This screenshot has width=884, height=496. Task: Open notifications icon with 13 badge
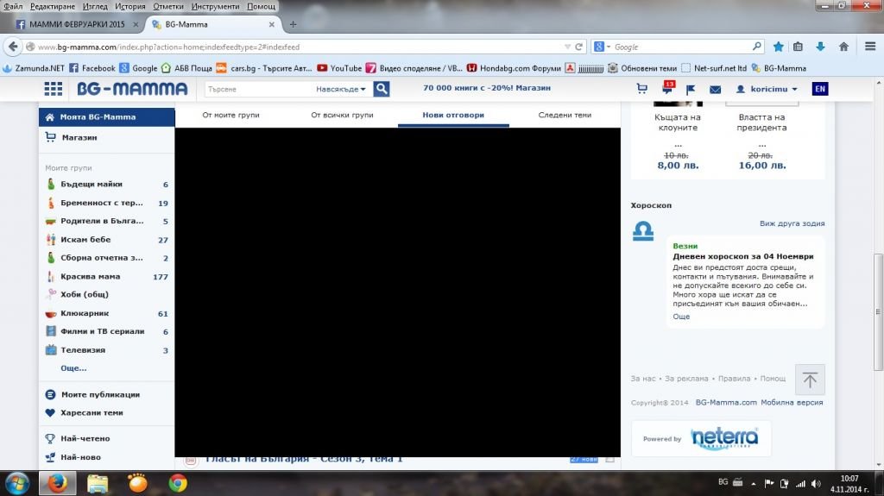coord(667,87)
